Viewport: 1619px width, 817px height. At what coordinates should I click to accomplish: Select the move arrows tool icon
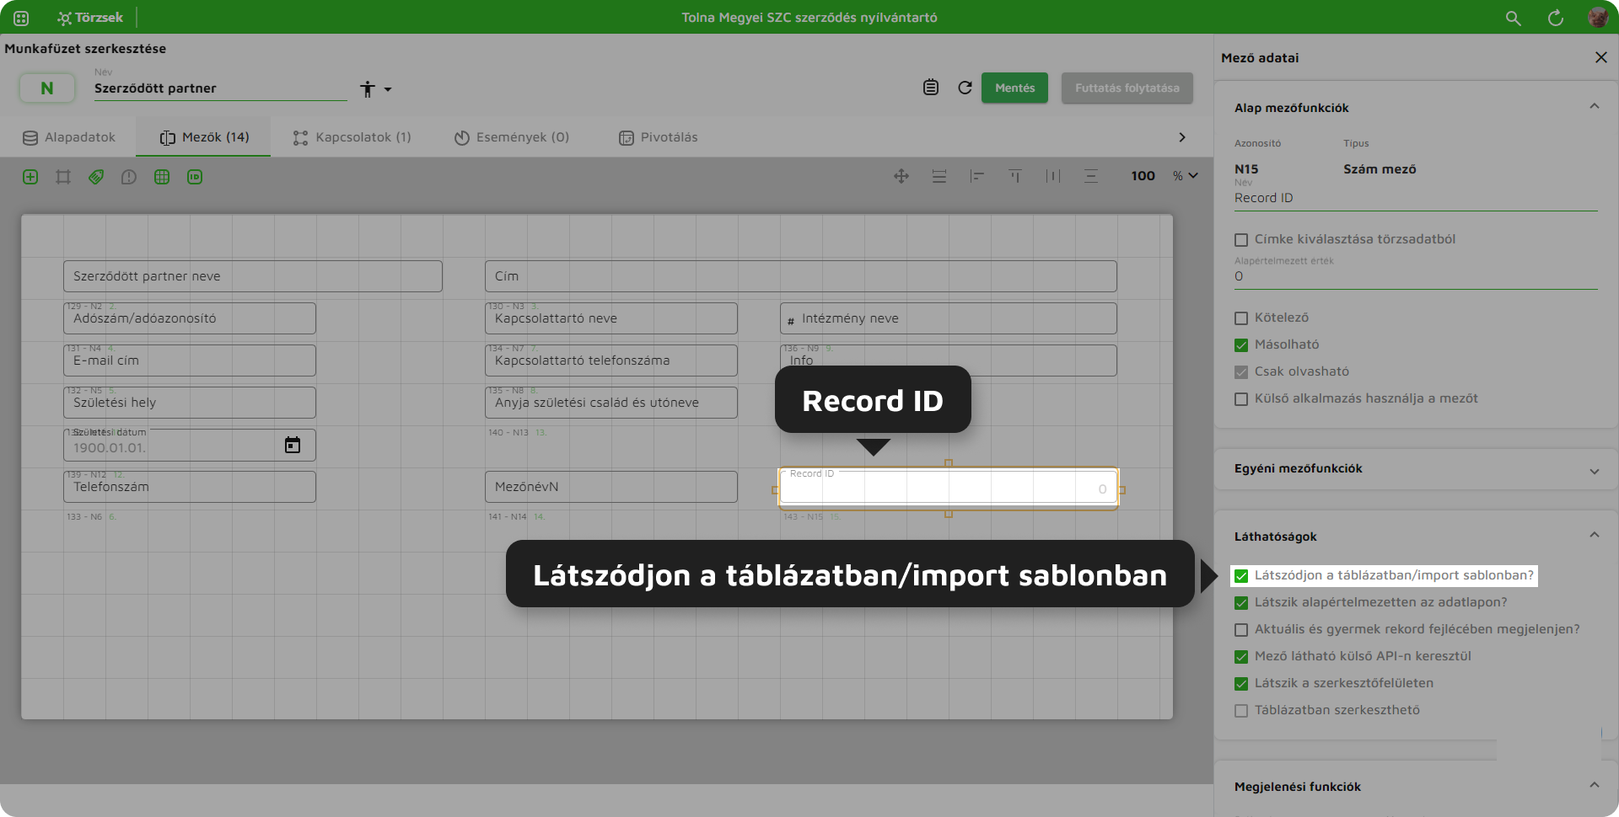click(x=901, y=176)
